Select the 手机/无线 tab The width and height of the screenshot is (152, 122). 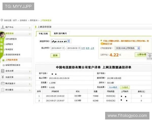coord(43,34)
